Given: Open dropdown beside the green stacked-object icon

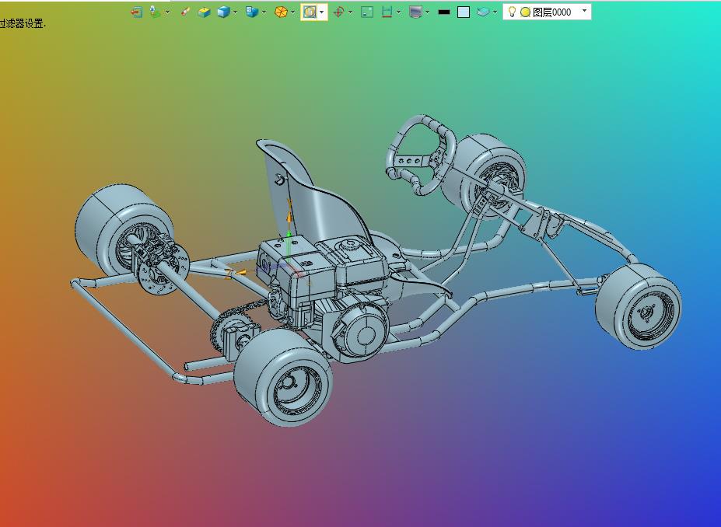Looking at the screenshot, I should [x=167, y=12].
